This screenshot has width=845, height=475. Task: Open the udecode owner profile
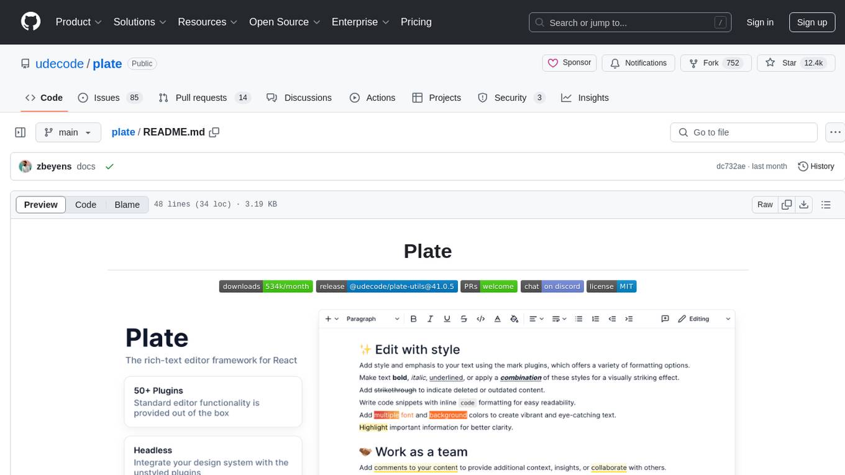pos(60,64)
